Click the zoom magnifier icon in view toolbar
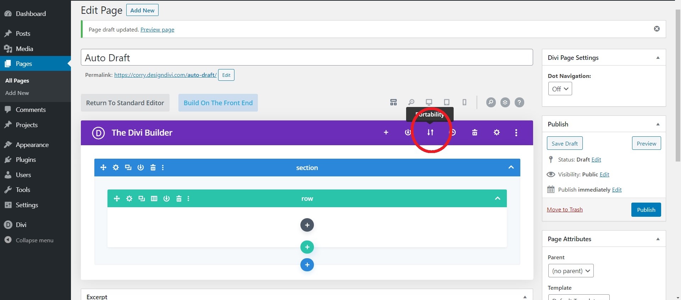Viewport: 681px width, 300px height. point(411,102)
